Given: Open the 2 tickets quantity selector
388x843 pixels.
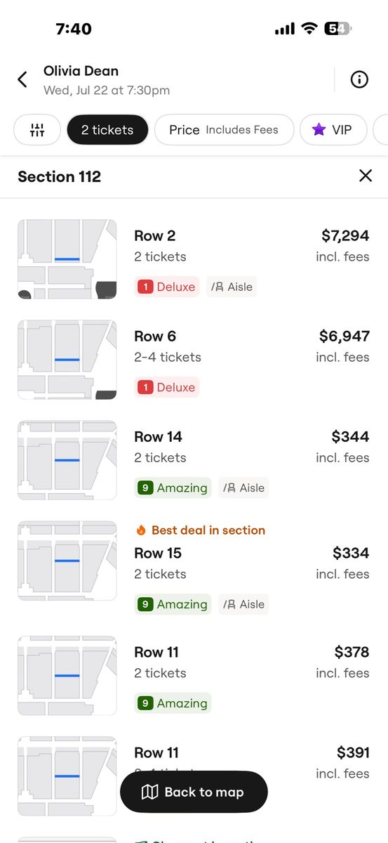Looking at the screenshot, I should pos(107,130).
